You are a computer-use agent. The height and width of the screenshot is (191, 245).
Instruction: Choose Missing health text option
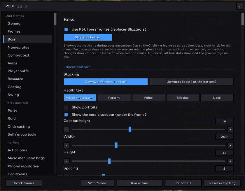click(183, 98)
